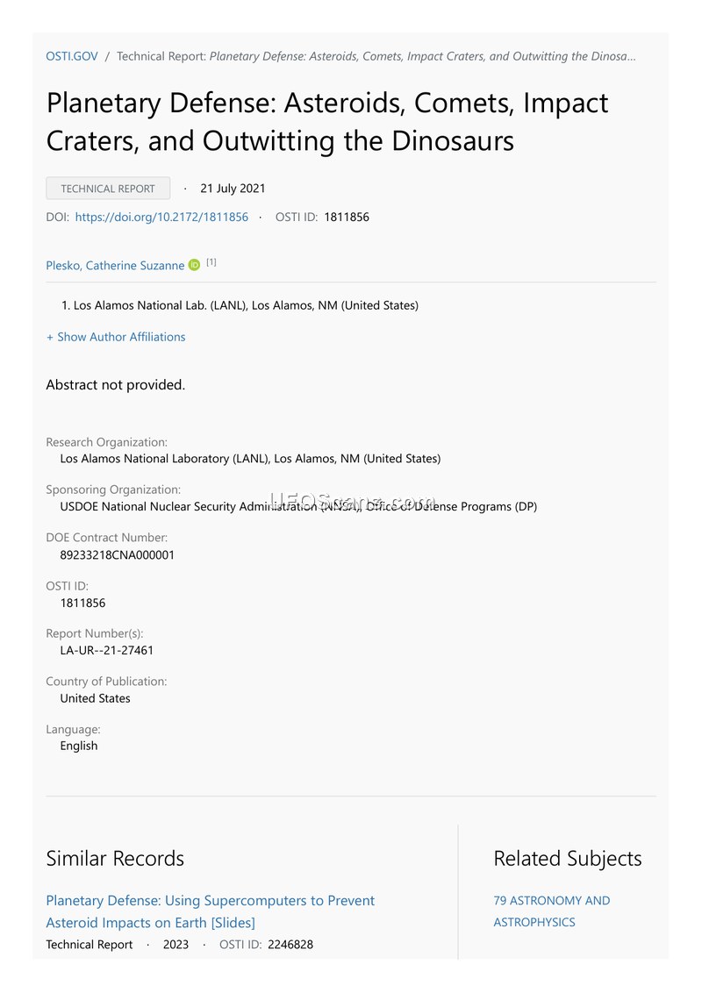Expand Show Author Affiliations
Image resolution: width=702 pixels, height=993 pixels.
[116, 337]
